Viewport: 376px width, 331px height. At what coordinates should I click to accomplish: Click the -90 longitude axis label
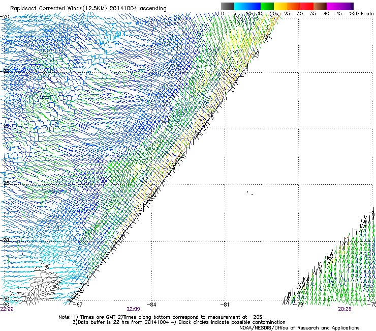pos(5,305)
